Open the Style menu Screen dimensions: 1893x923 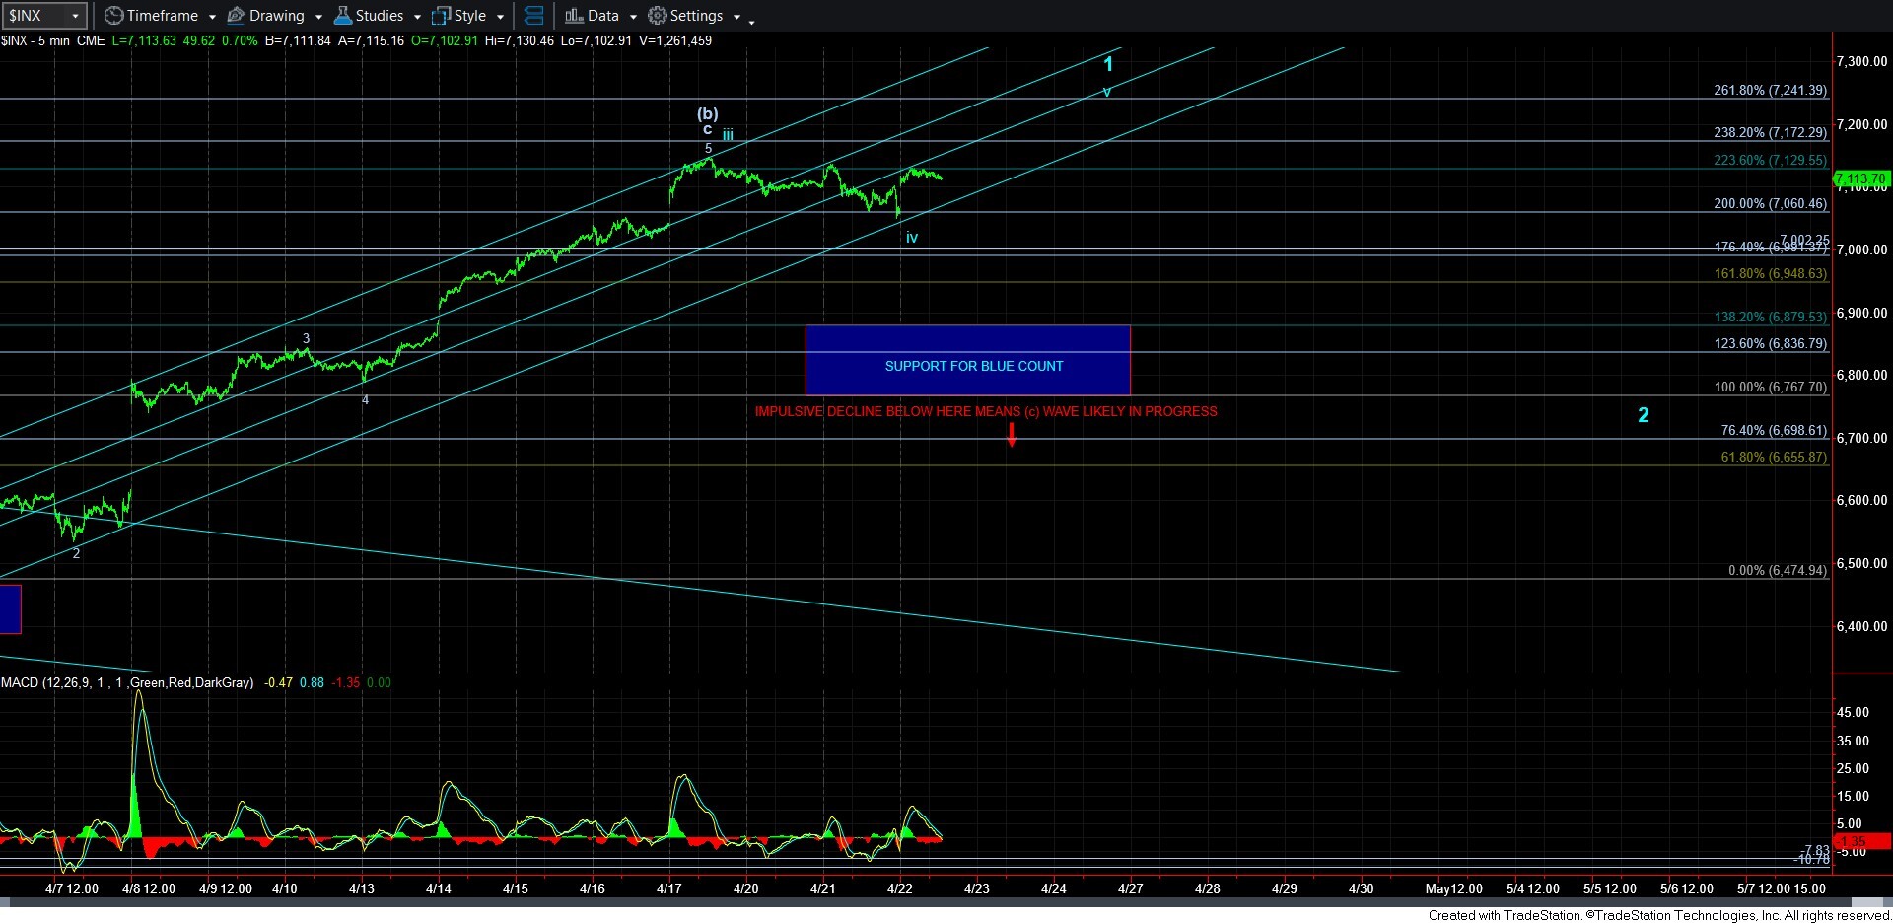point(470,16)
